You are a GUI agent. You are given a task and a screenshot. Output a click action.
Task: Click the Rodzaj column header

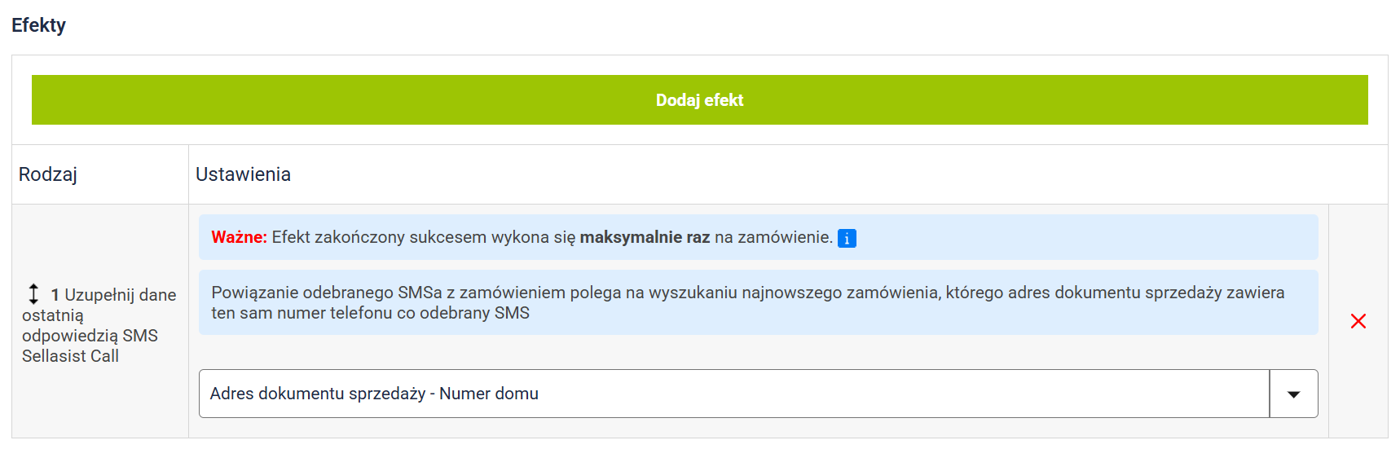[x=48, y=174]
